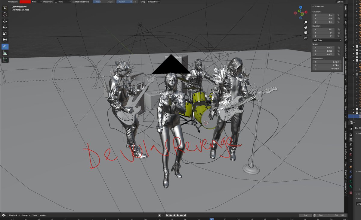Open the Placement View dropdown
The image size is (361, 220).
tap(63, 2)
